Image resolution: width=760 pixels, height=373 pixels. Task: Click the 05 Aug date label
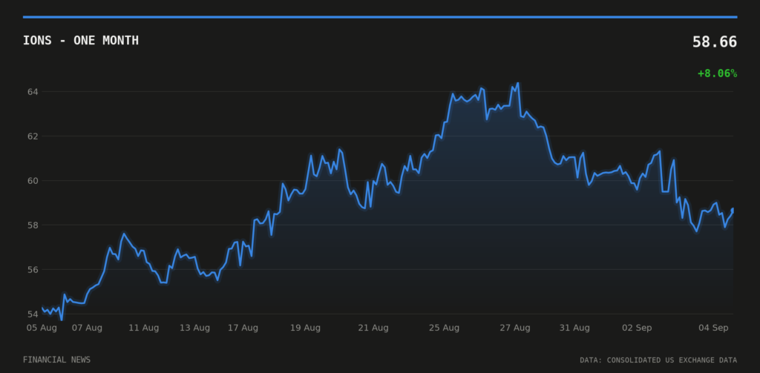(42, 328)
